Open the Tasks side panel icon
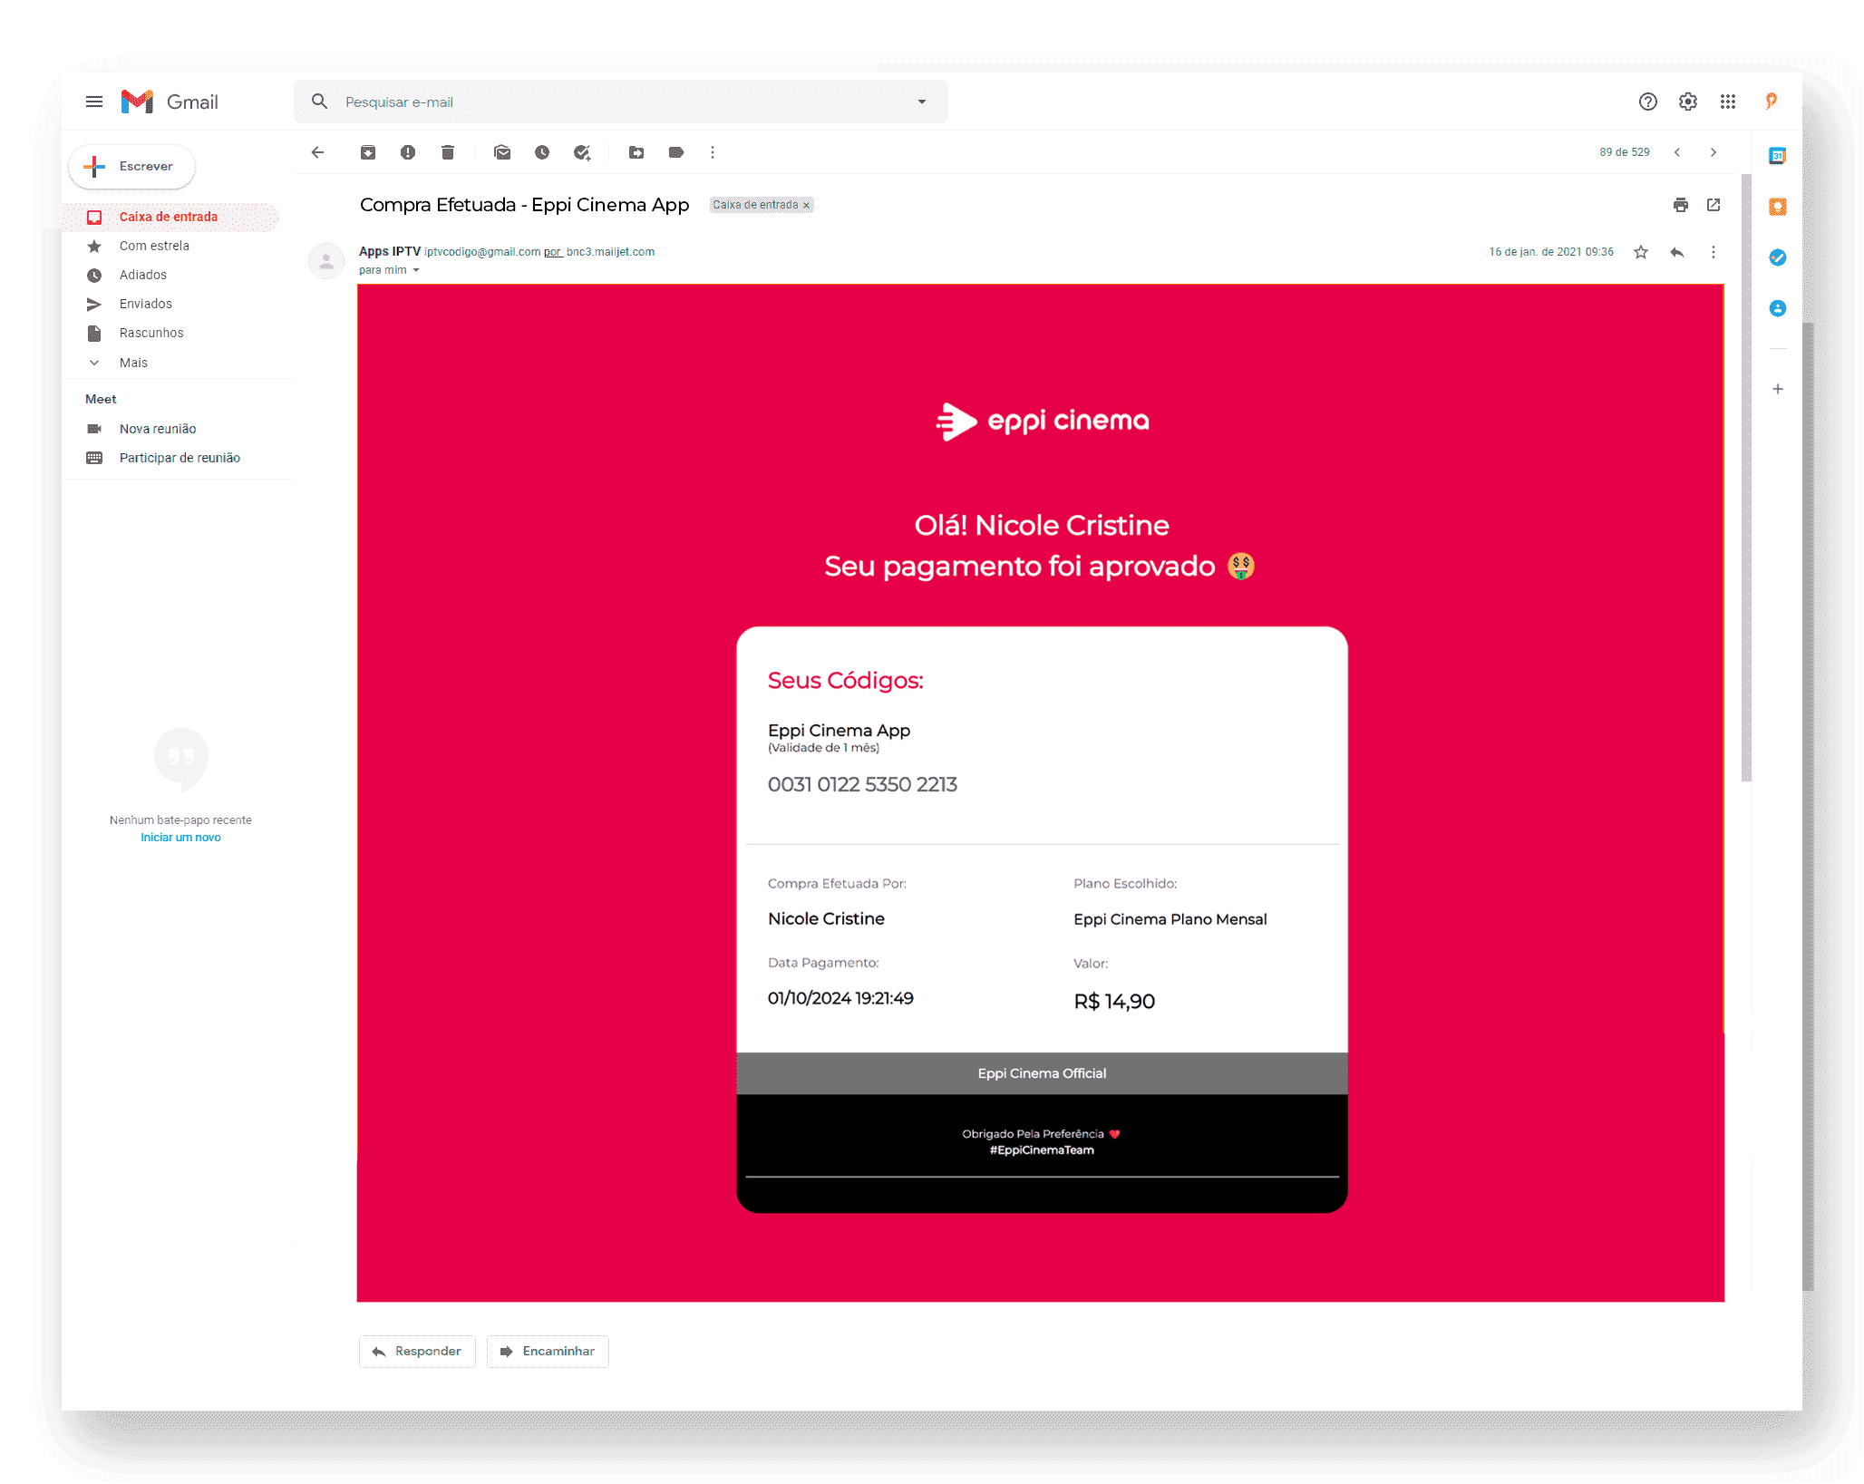The width and height of the screenshot is (1864, 1484). click(x=1778, y=257)
